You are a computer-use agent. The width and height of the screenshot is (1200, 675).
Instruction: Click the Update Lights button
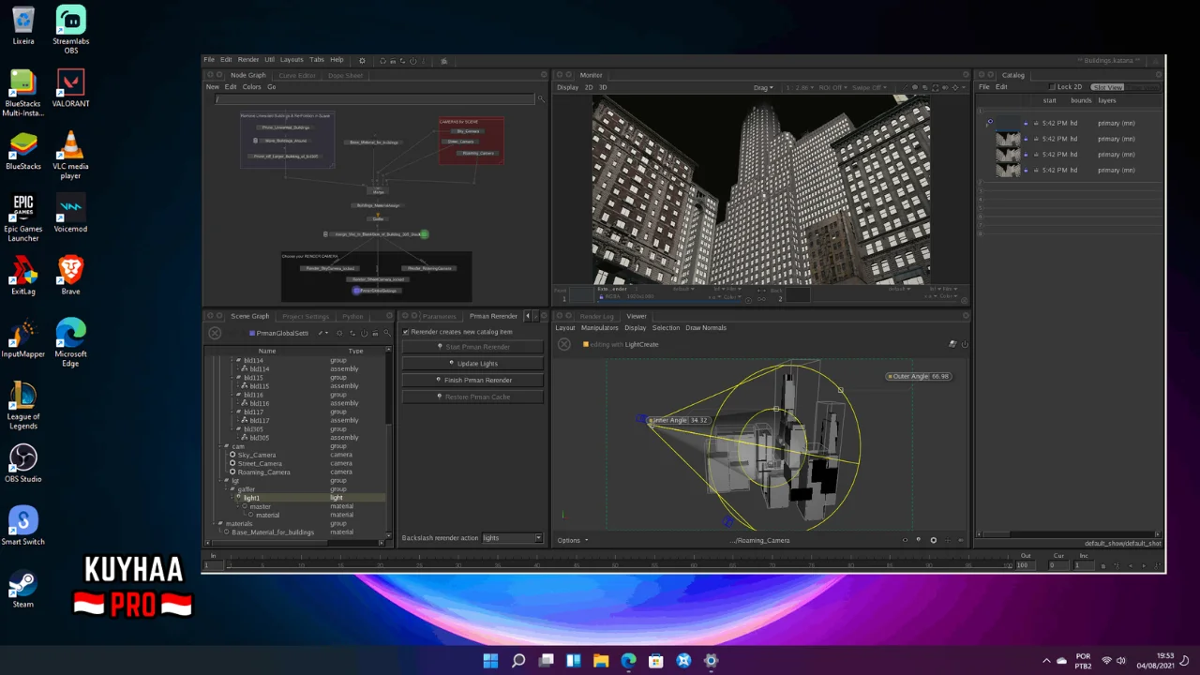[472, 364]
